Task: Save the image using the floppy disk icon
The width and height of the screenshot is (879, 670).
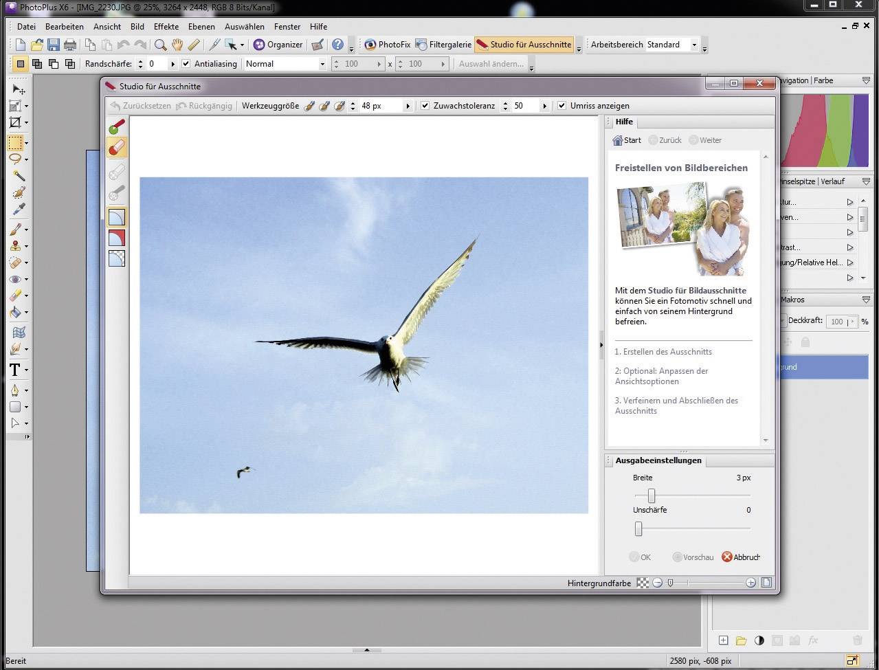Action: [x=54, y=45]
